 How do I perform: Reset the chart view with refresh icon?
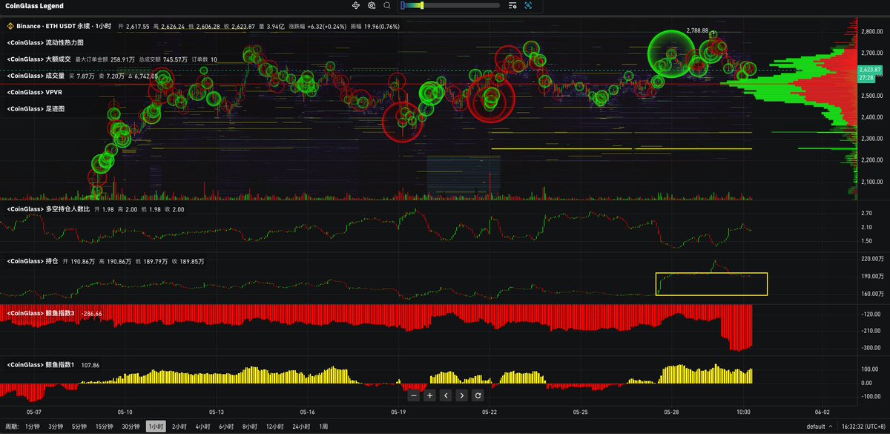click(x=478, y=395)
